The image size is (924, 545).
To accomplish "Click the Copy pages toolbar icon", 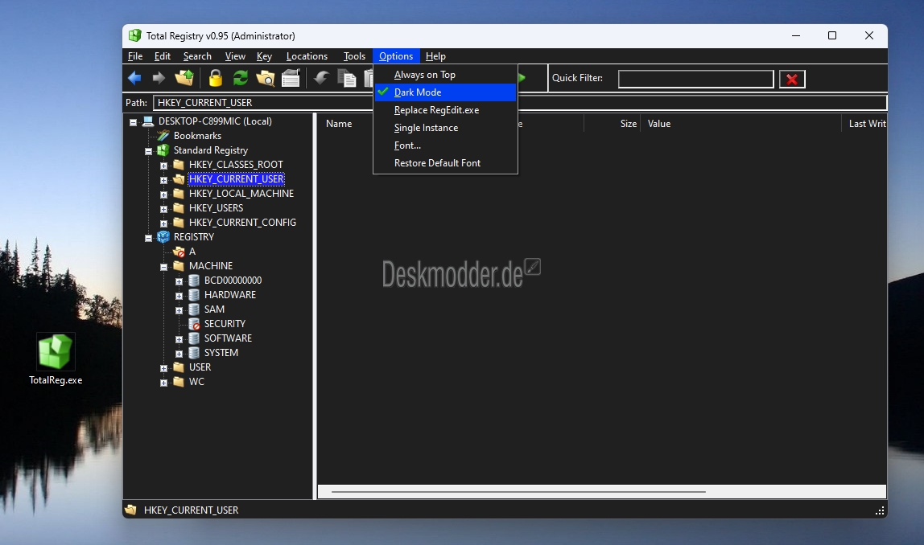I will (x=347, y=78).
